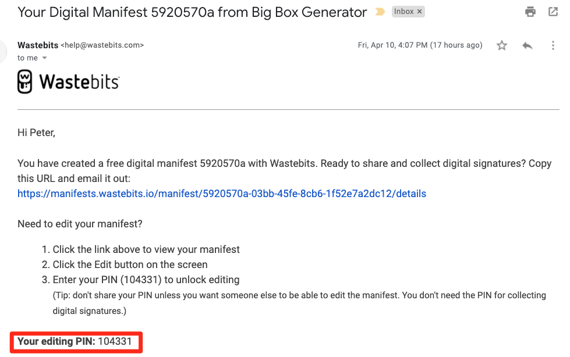This screenshot has width=570, height=357.
Task: Click the 'Hi Peter,' greeting
Action: pyautogui.click(x=36, y=133)
